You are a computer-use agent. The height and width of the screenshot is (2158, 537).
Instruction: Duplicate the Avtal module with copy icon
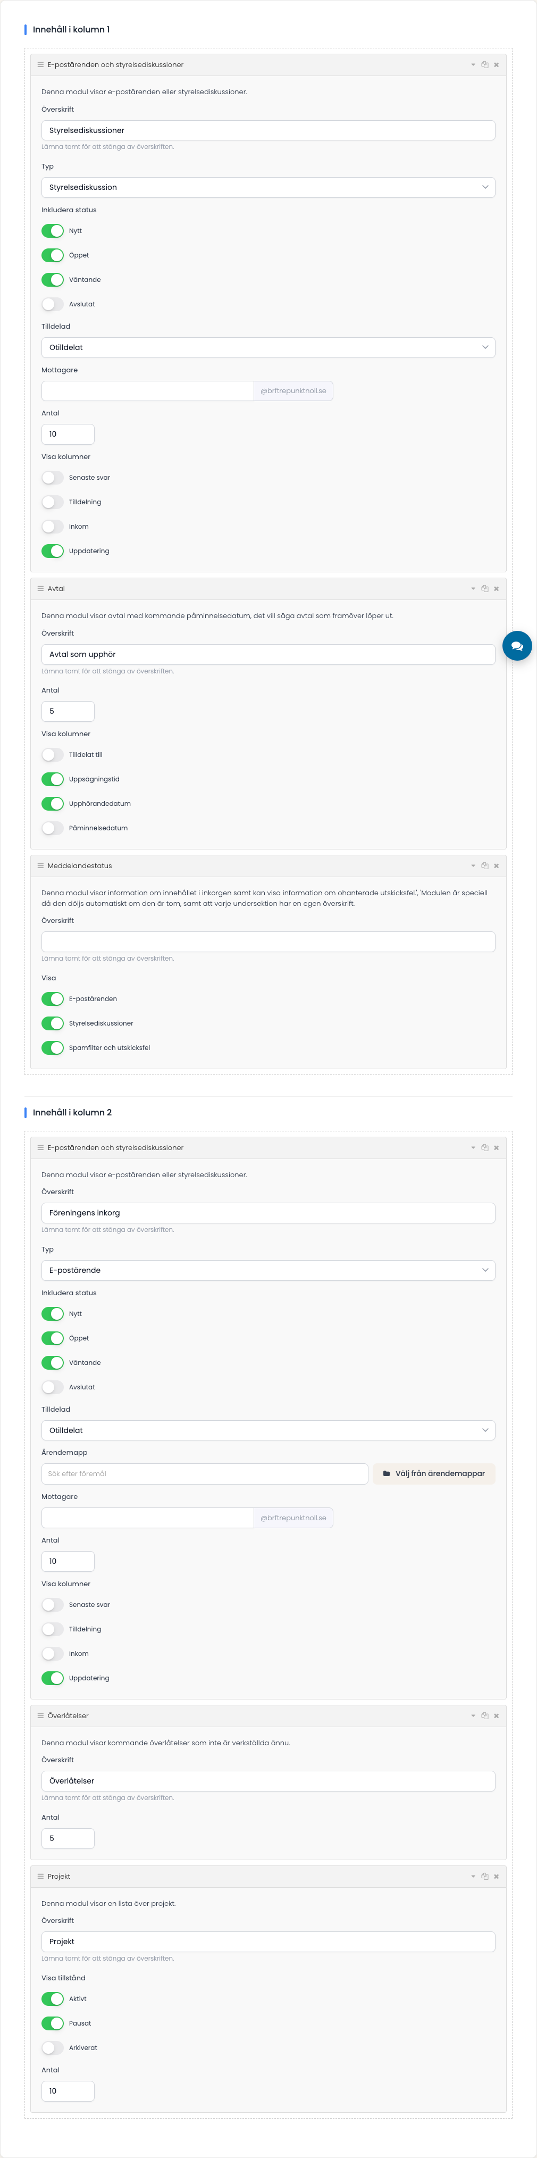click(484, 588)
